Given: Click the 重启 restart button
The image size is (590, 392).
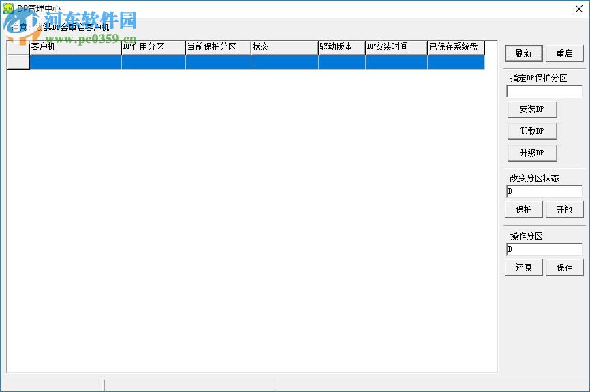Looking at the screenshot, I should point(564,53).
